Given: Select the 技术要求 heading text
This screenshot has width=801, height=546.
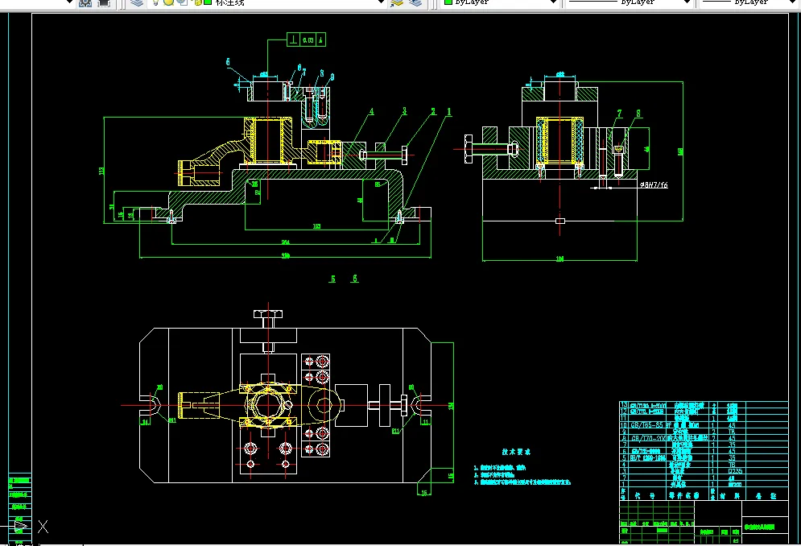Looking at the screenshot, I should click(516, 452).
